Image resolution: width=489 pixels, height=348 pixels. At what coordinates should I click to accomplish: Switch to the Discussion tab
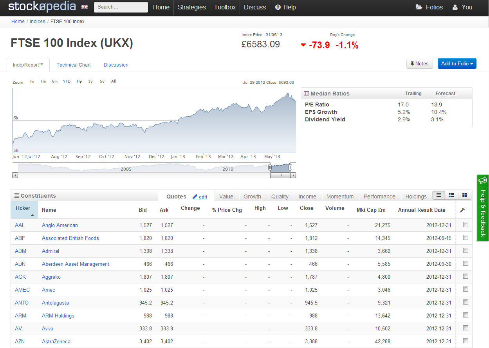(116, 65)
